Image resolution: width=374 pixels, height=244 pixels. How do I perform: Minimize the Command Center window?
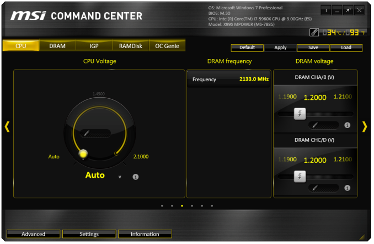[x=337, y=10]
